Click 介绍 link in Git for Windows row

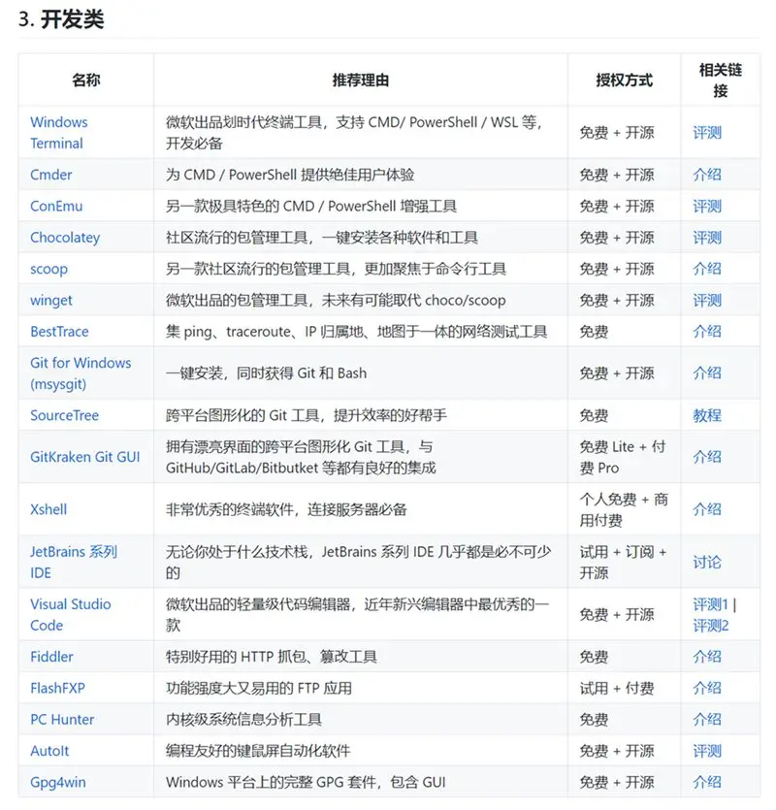pyautogui.click(x=707, y=373)
